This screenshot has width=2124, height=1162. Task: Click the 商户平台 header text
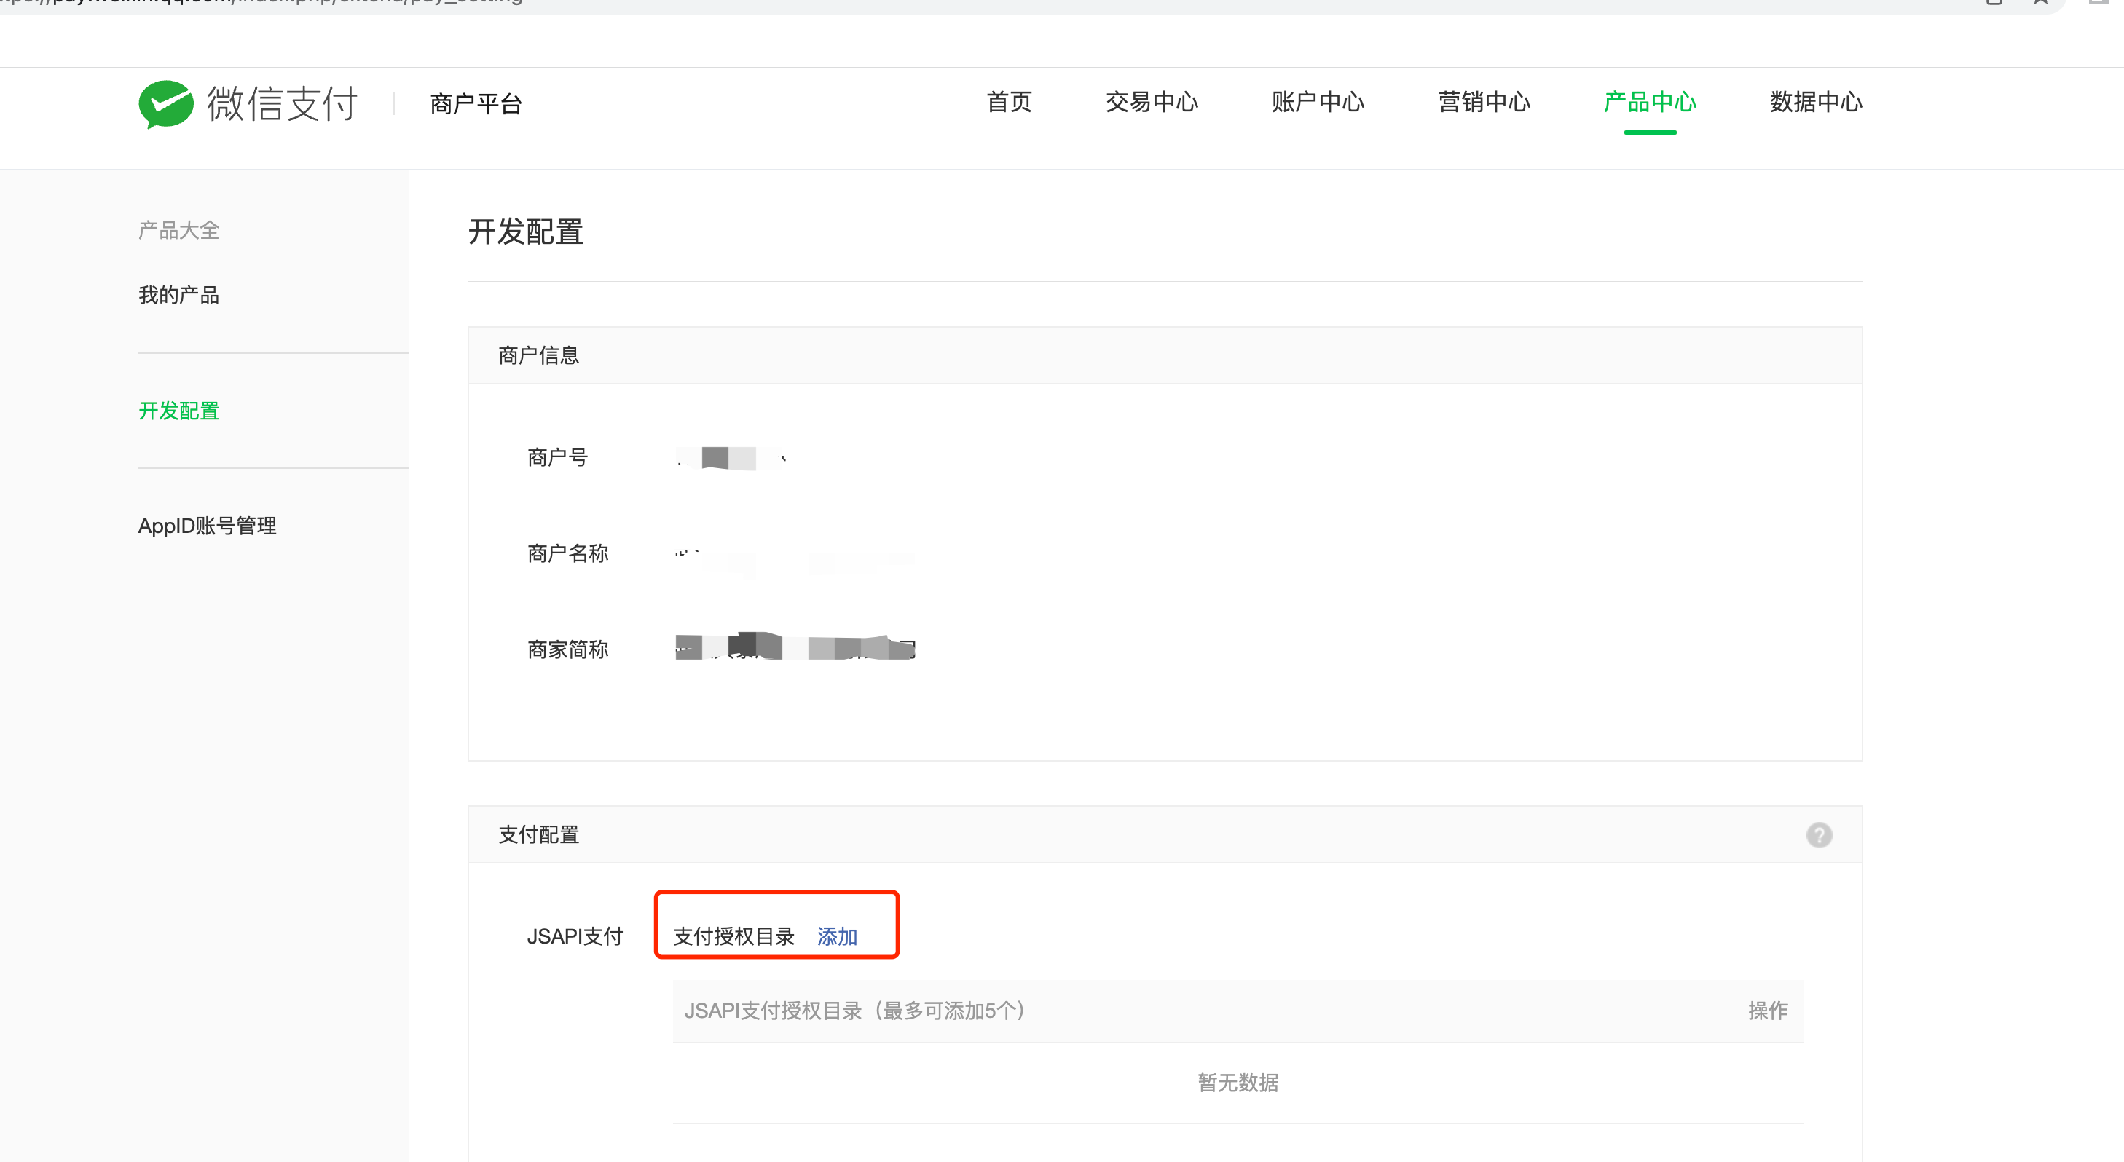pos(476,104)
